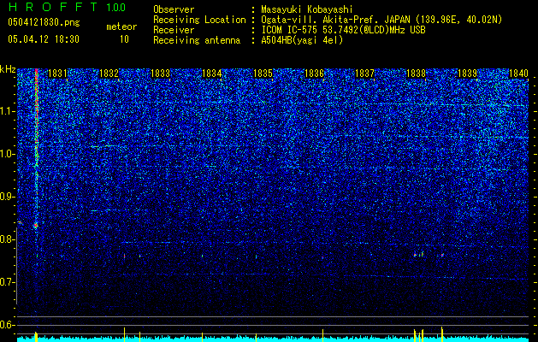Click the HROFFT 1.00 title text

(67, 7)
